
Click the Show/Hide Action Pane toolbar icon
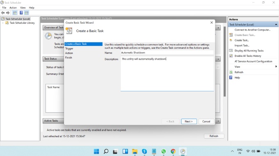point(27,13)
